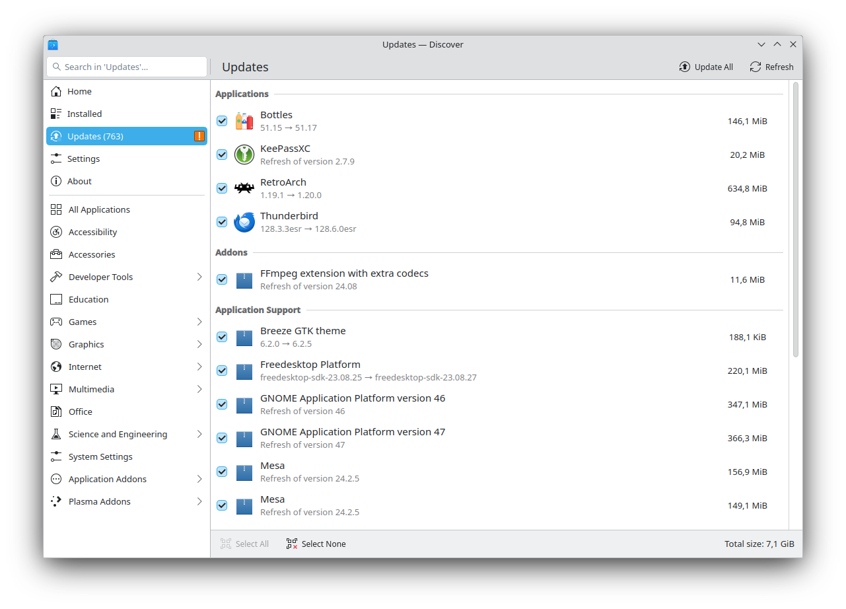The height and width of the screenshot is (609, 846).
Task: Click the Accessibility category icon
Action: point(56,232)
